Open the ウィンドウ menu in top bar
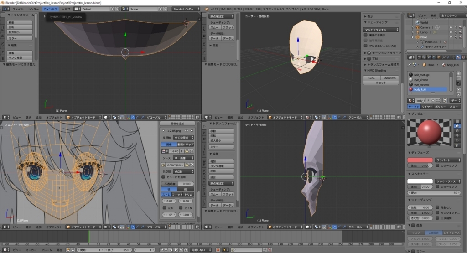This screenshot has width=467, height=253. [x=50, y=9]
